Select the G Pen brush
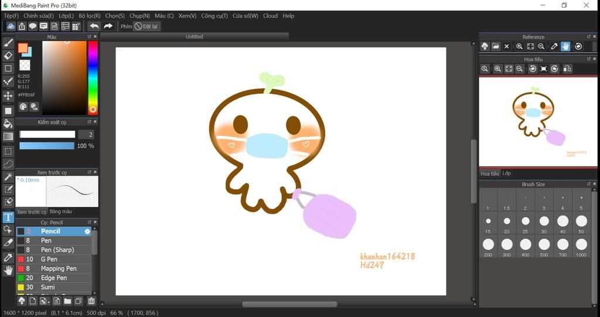 [53, 259]
